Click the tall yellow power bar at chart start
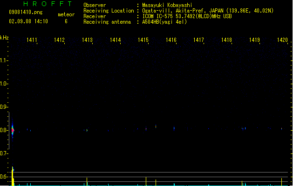The width and height of the screenshot is (293, 186). pyautogui.click(x=13, y=176)
